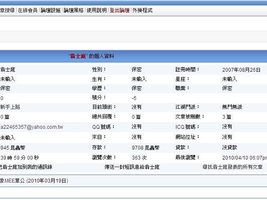Click the 新手上路 rank text
This screenshot has height=200, width=267.
click(x=10, y=107)
